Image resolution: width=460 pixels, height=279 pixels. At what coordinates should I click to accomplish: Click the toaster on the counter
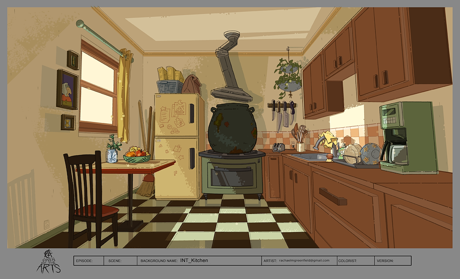tap(278, 147)
